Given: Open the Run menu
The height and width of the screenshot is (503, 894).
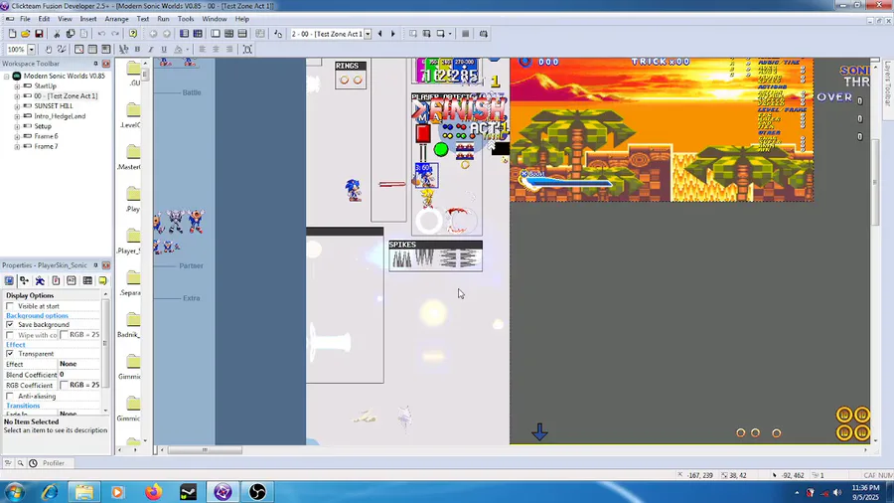Looking at the screenshot, I should click(x=163, y=19).
